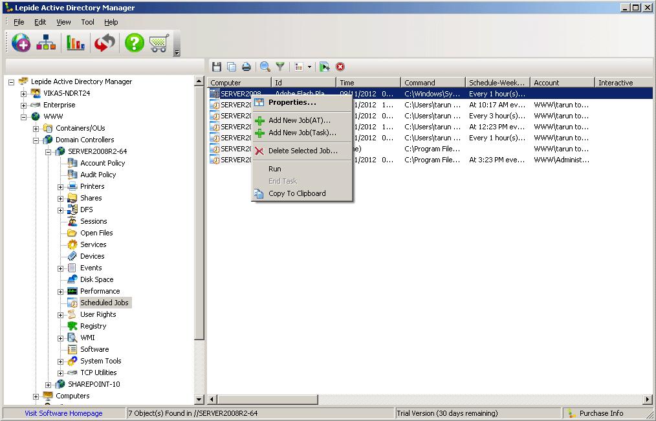Open help with the green question mark

(135, 43)
